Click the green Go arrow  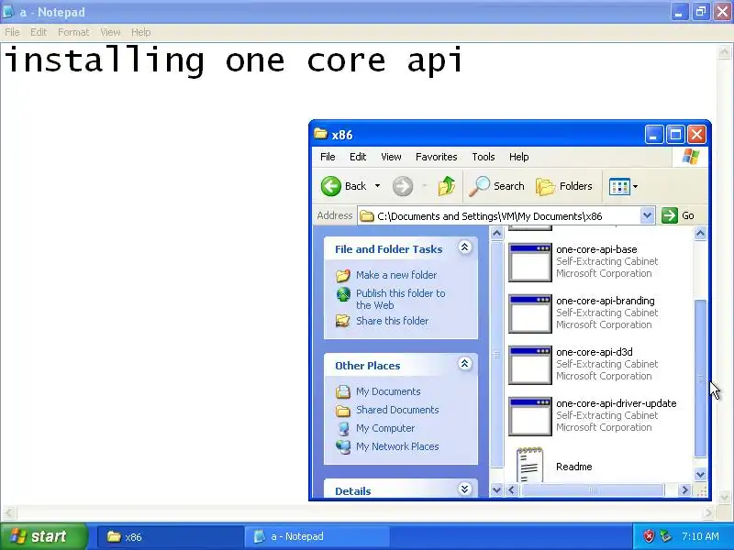pos(670,215)
